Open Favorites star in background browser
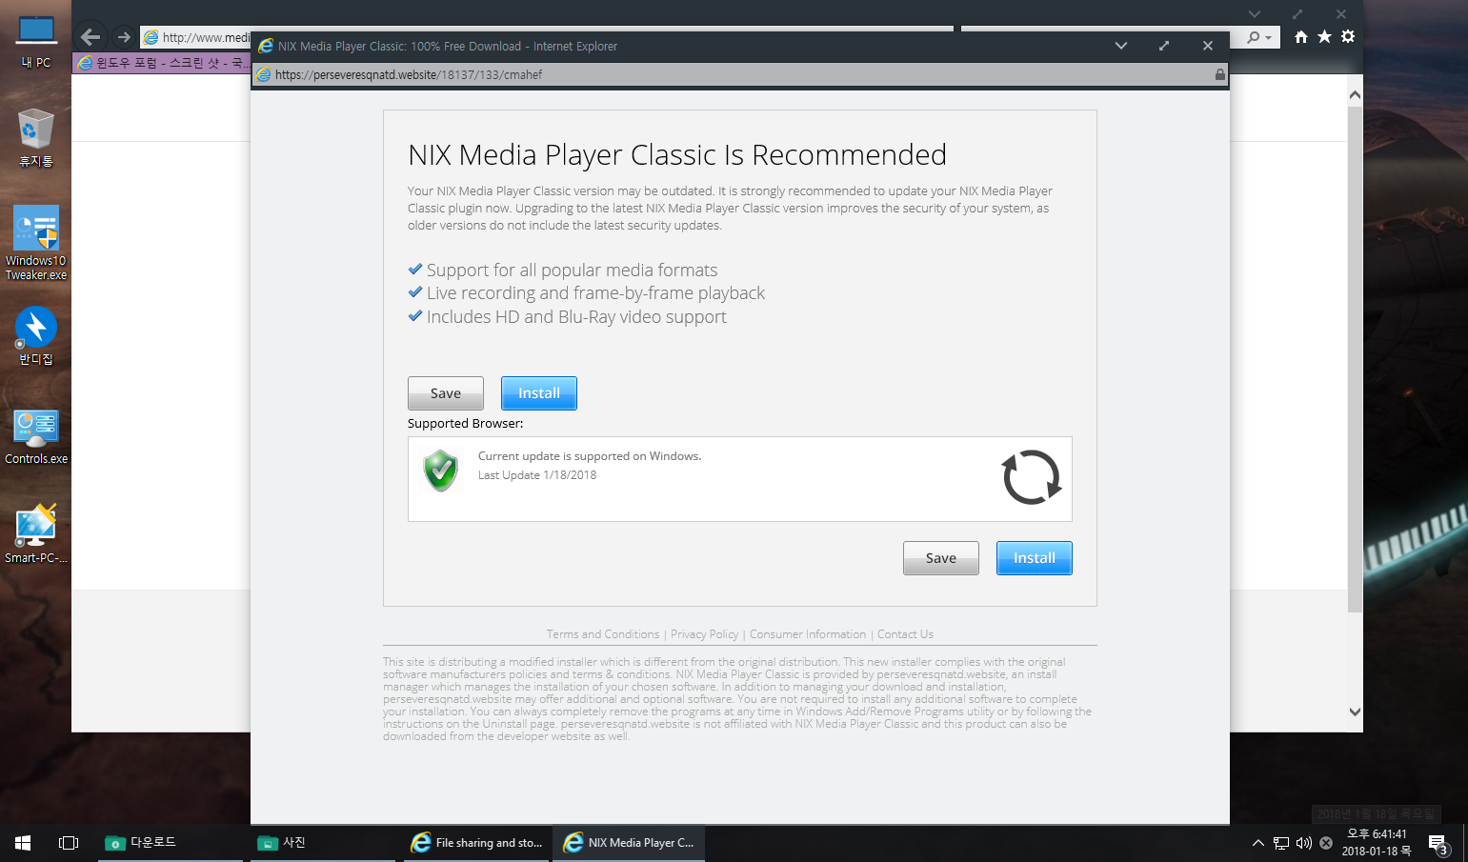1468x862 pixels. [x=1324, y=36]
